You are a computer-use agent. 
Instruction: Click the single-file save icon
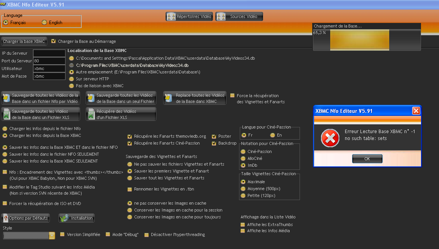(91, 98)
